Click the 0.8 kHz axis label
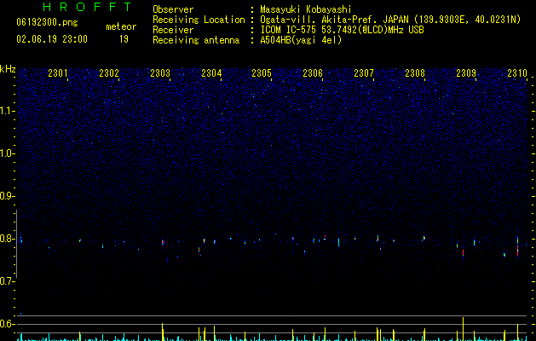 8,239
